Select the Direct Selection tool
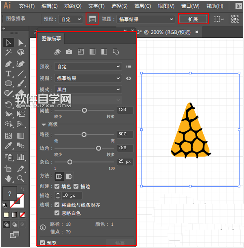Image resolution: width=244 pixels, height=248 pixels. [x=21, y=43]
